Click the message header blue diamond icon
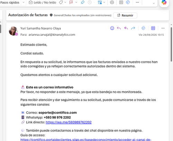The image size is (173, 141). [143, 28]
